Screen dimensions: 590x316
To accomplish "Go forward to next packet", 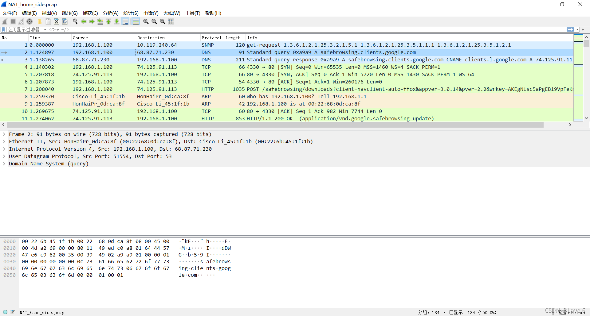I will pyautogui.click(x=92, y=21).
